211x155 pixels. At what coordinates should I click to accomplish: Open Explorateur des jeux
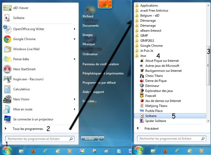coord(156,91)
